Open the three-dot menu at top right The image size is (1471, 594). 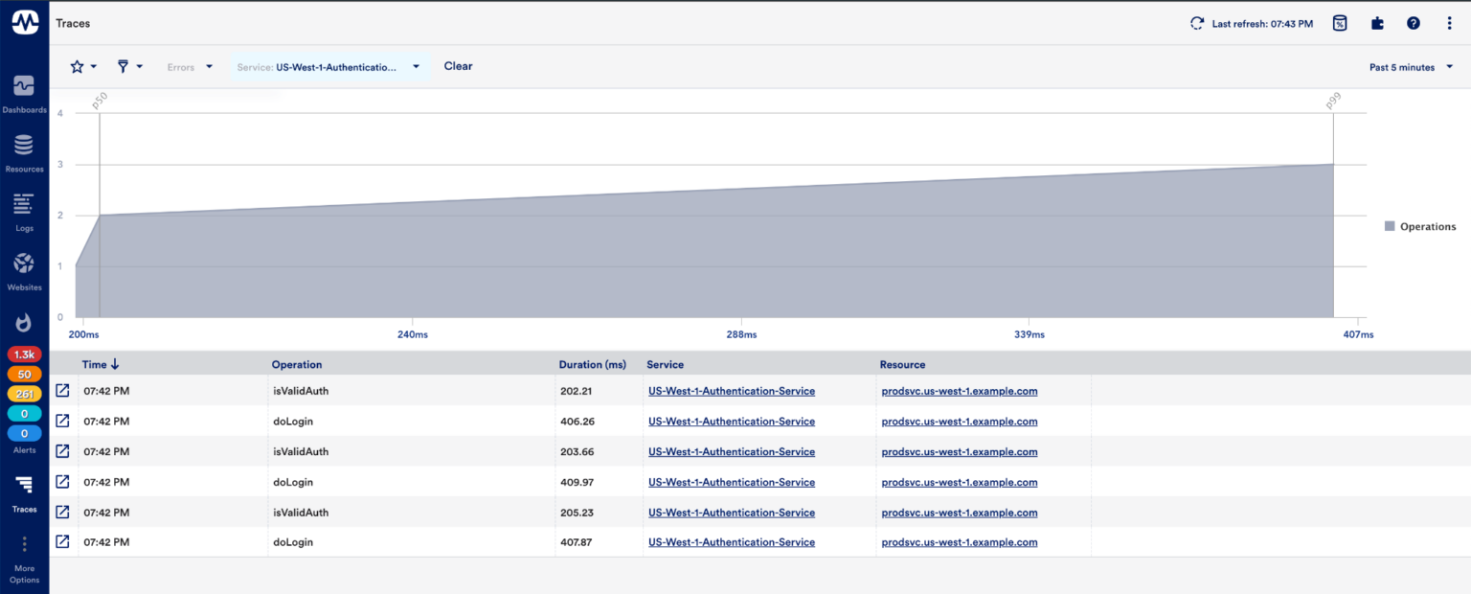click(x=1449, y=22)
